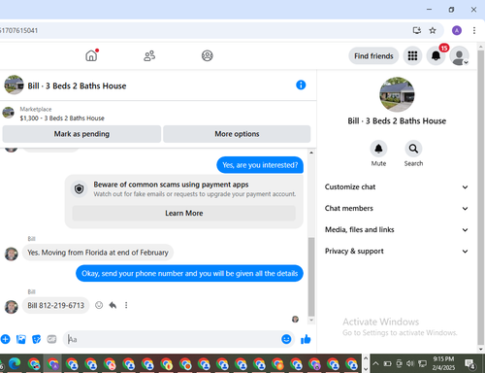This screenshot has height=373, width=485.
Task: Open the emoji picker in message box
Action: [286, 339]
